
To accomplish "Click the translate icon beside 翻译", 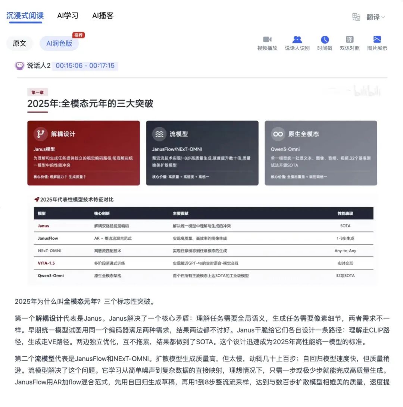I will click(356, 17).
